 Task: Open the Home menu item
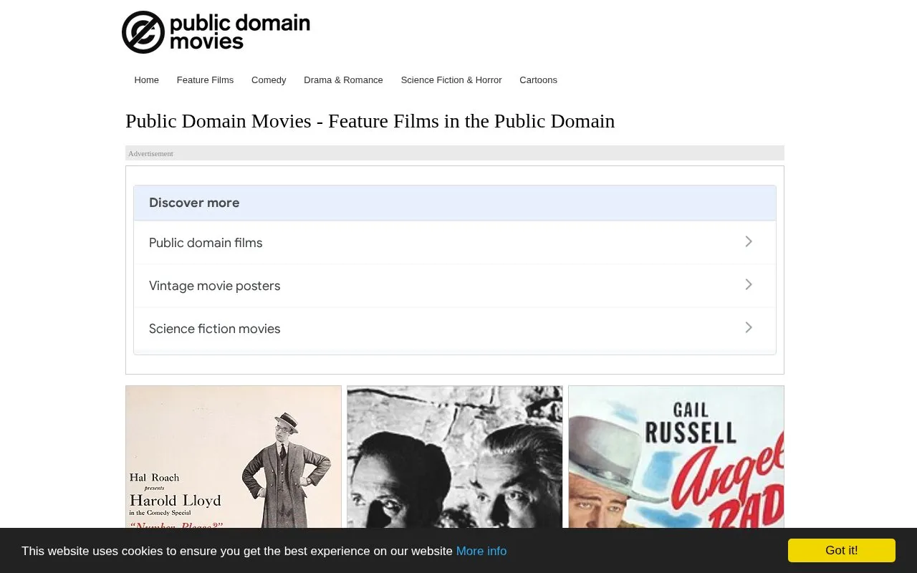pos(146,80)
